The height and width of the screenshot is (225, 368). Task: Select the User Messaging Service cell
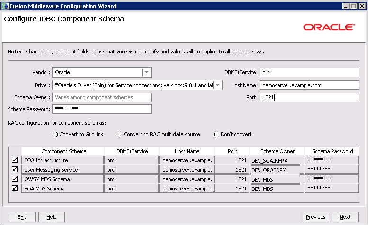[63, 170]
